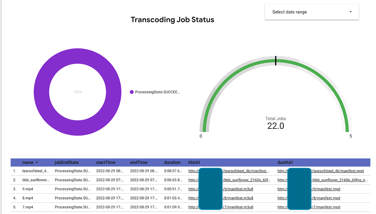Click the startTime column header
376x214 pixels.
[106, 162]
